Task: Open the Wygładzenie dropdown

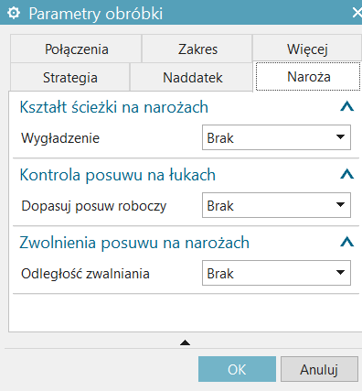Action: [x=276, y=137]
